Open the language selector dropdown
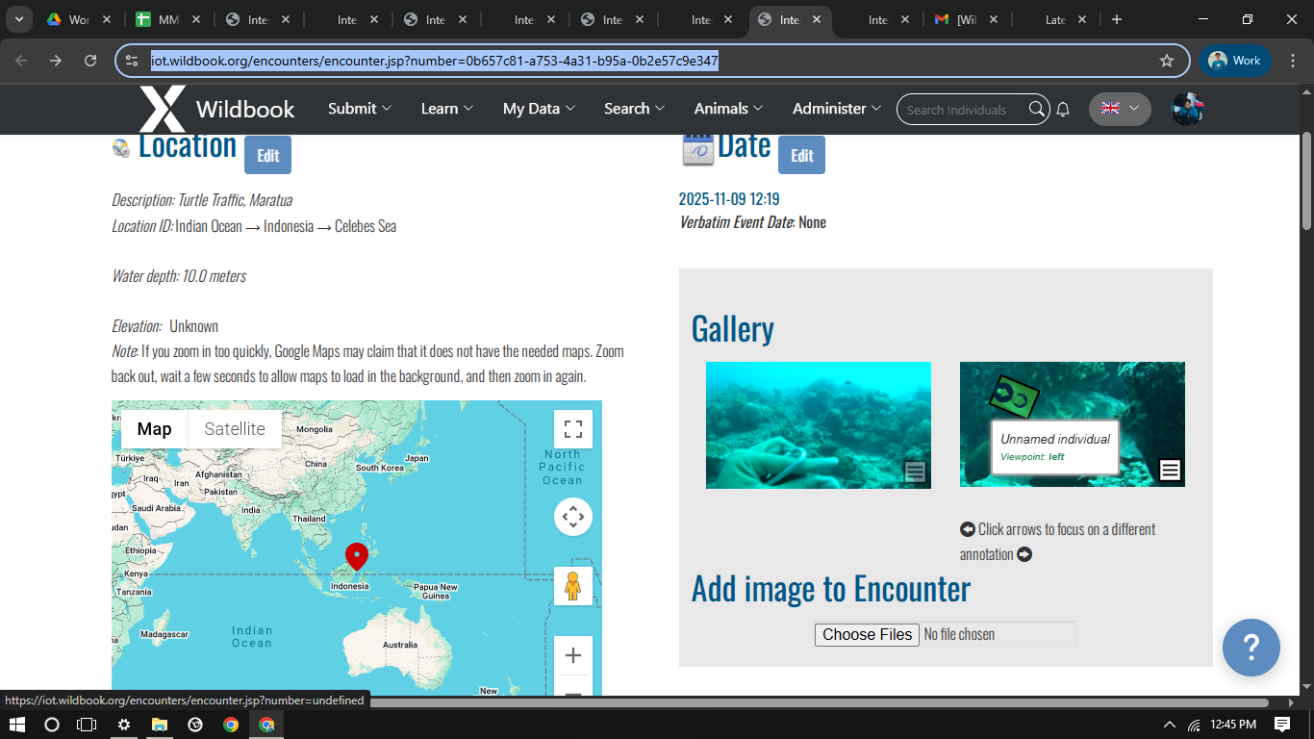 pos(1120,109)
